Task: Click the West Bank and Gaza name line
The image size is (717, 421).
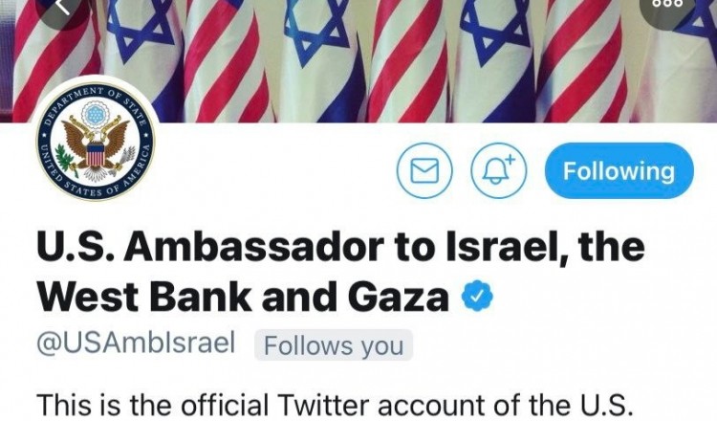Action: tap(243, 298)
